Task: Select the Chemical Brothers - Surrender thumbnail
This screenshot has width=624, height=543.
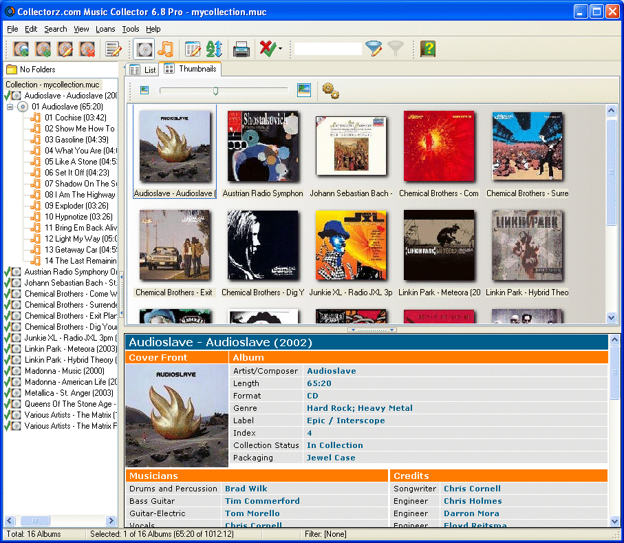Action: (x=527, y=146)
